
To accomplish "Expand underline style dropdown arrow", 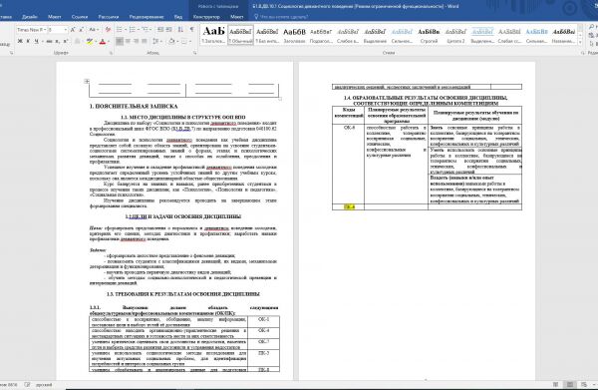I will 42,41.
